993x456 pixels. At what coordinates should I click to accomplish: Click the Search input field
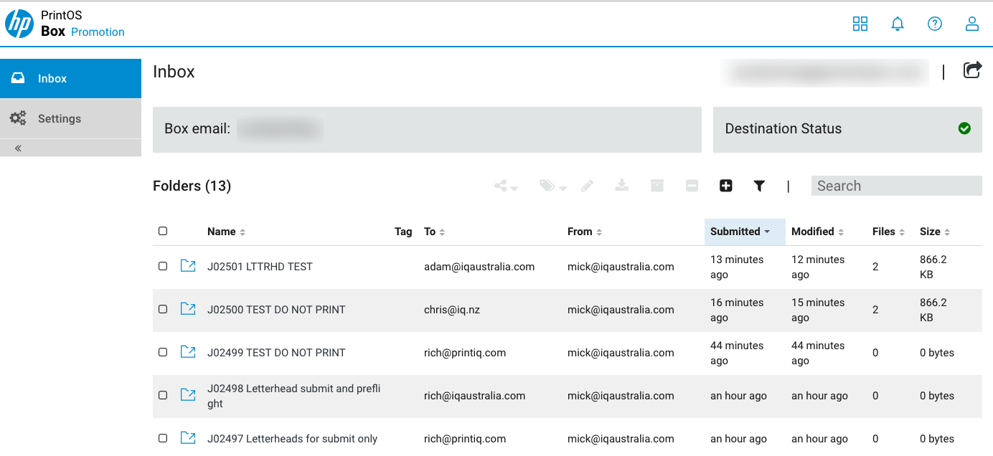[896, 186]
